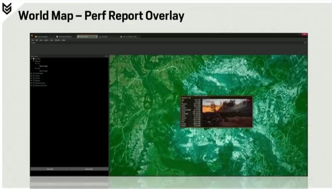
Task: Enable the layer checkbox just above Quests
Action: [33, 76]
